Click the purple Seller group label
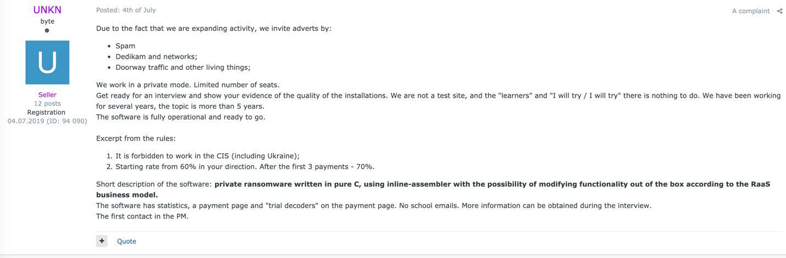The width and height of the screenshot is (786, 258). point(47,94)
